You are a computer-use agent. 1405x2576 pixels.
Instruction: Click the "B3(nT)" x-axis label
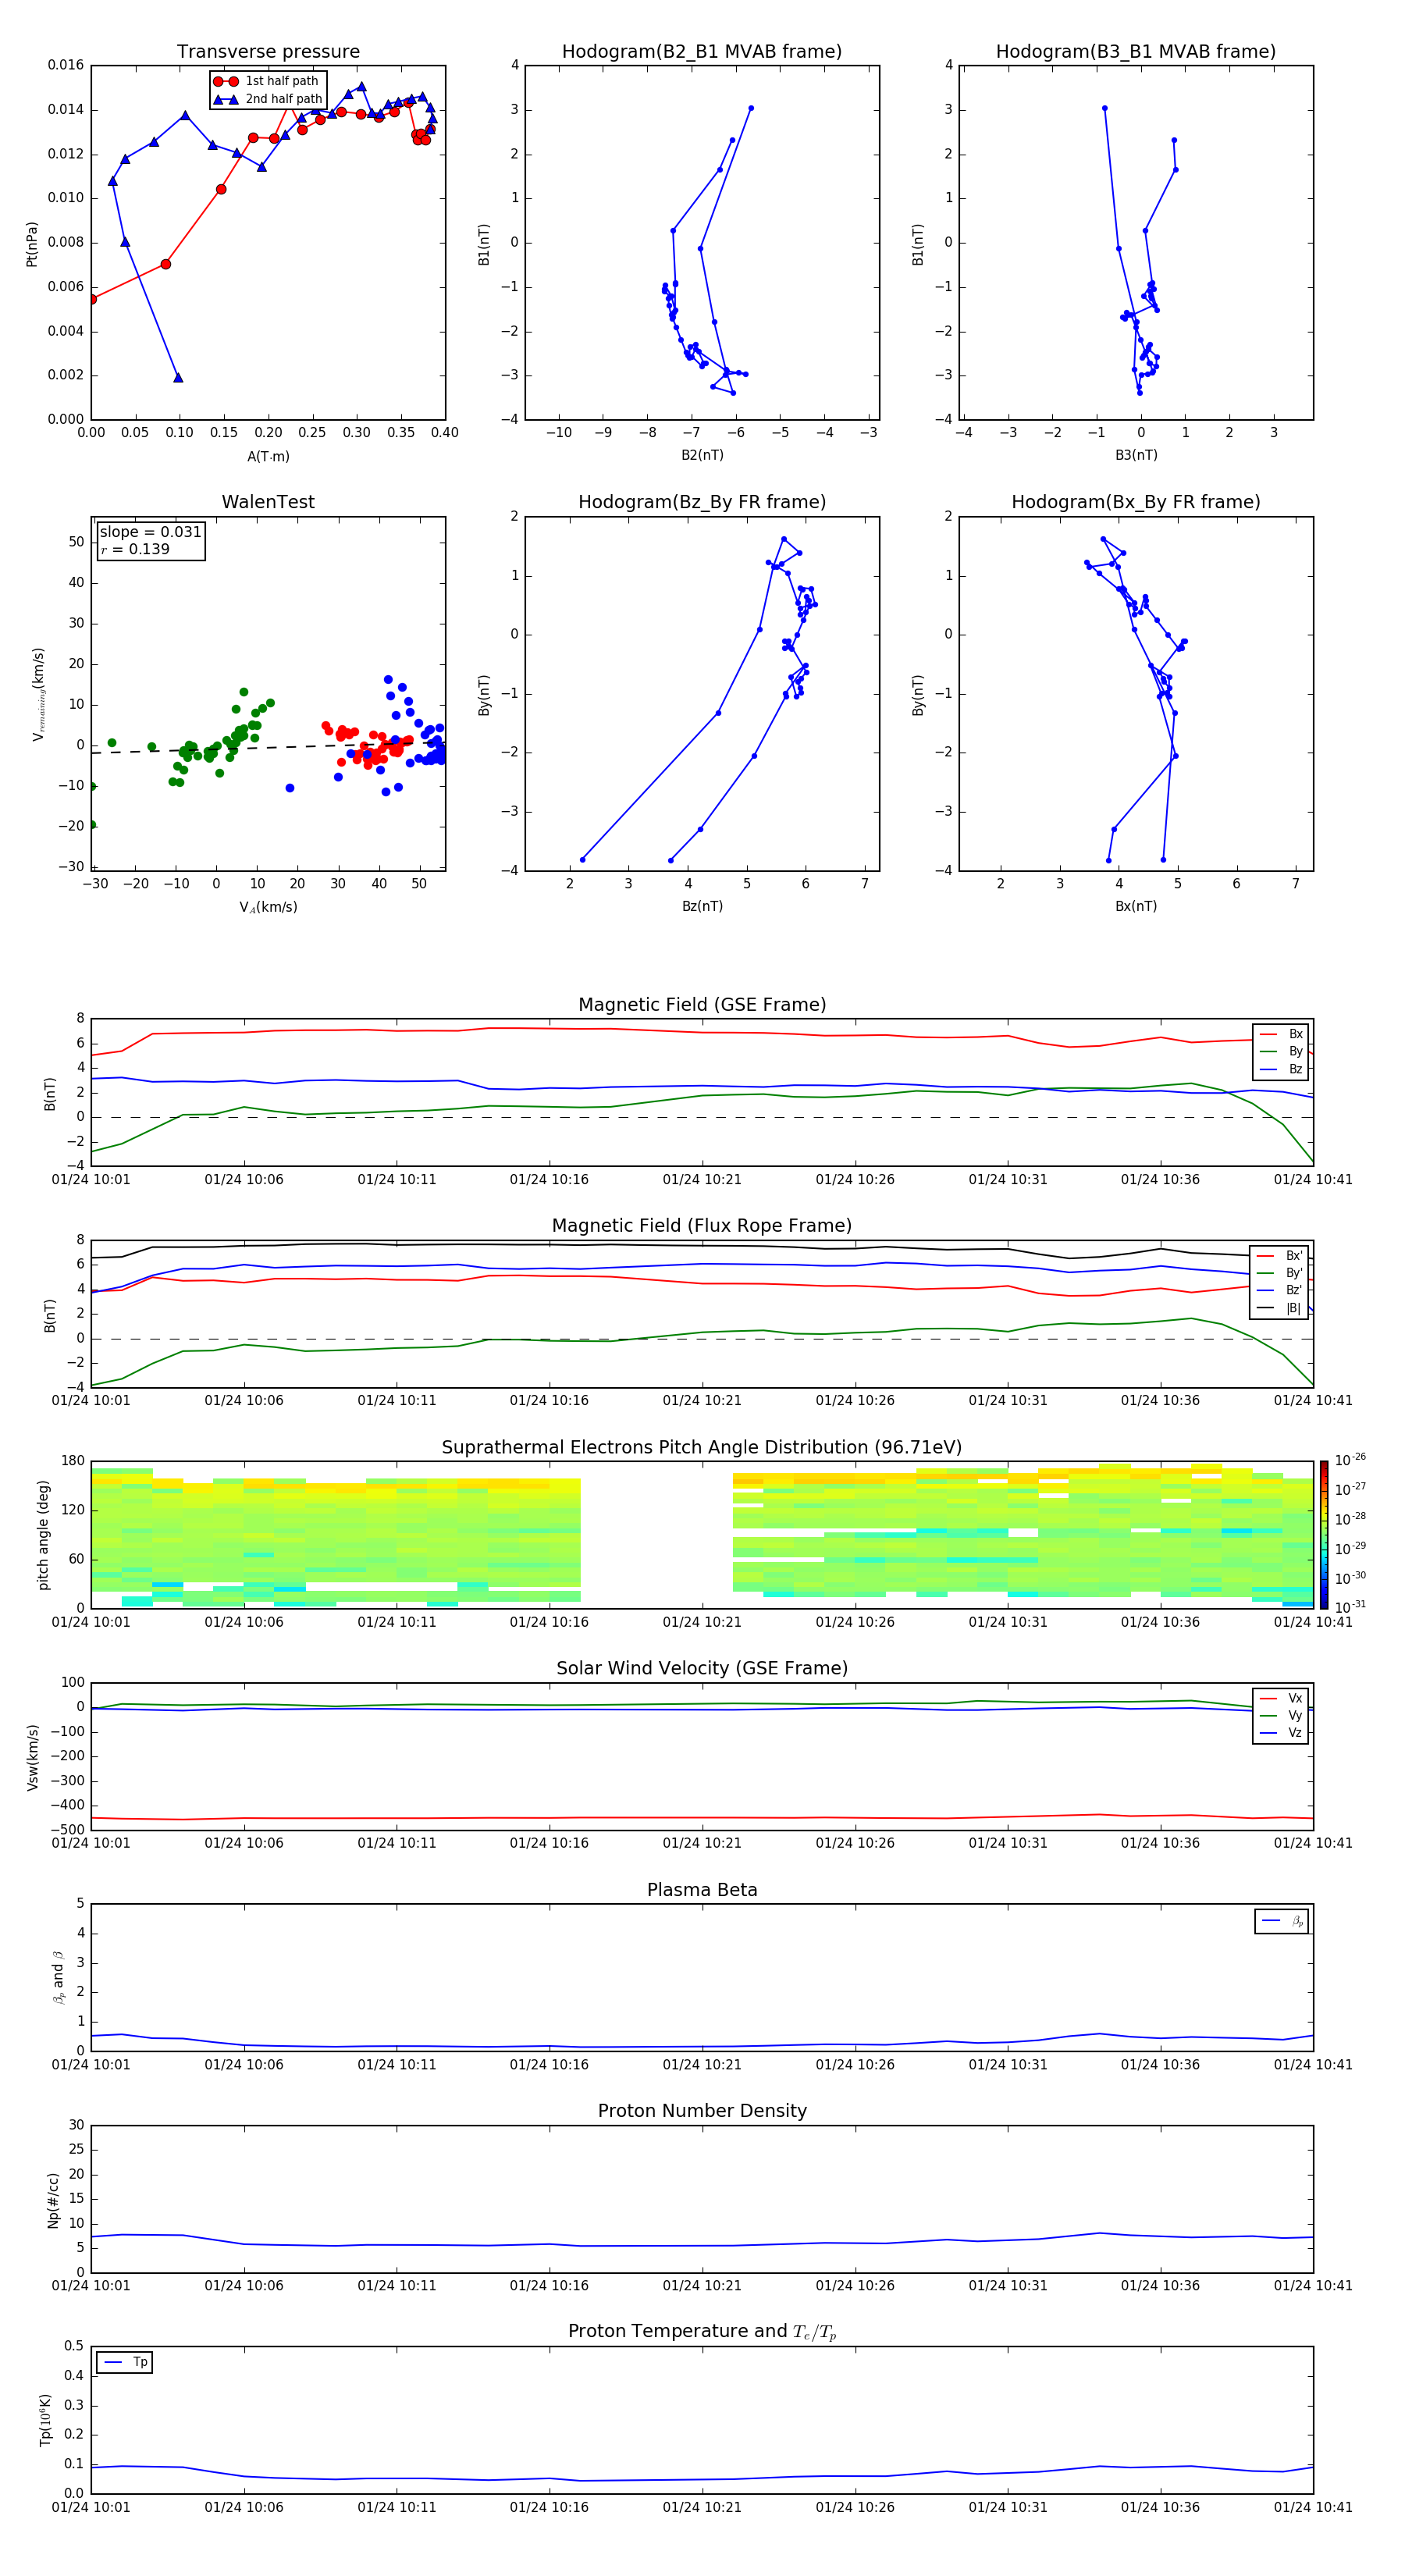pyautogui.click(x=1136, y=455)
